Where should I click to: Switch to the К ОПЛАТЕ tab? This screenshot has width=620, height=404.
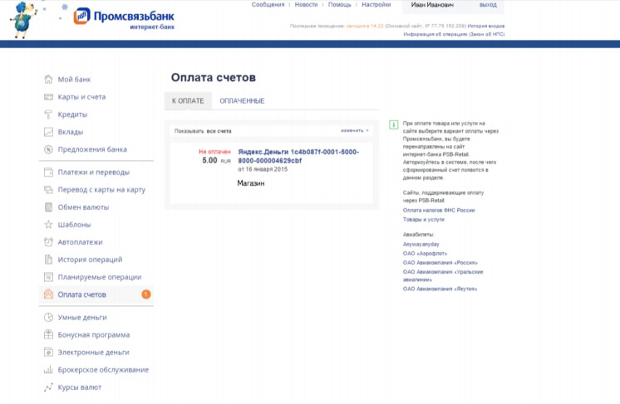188,100
